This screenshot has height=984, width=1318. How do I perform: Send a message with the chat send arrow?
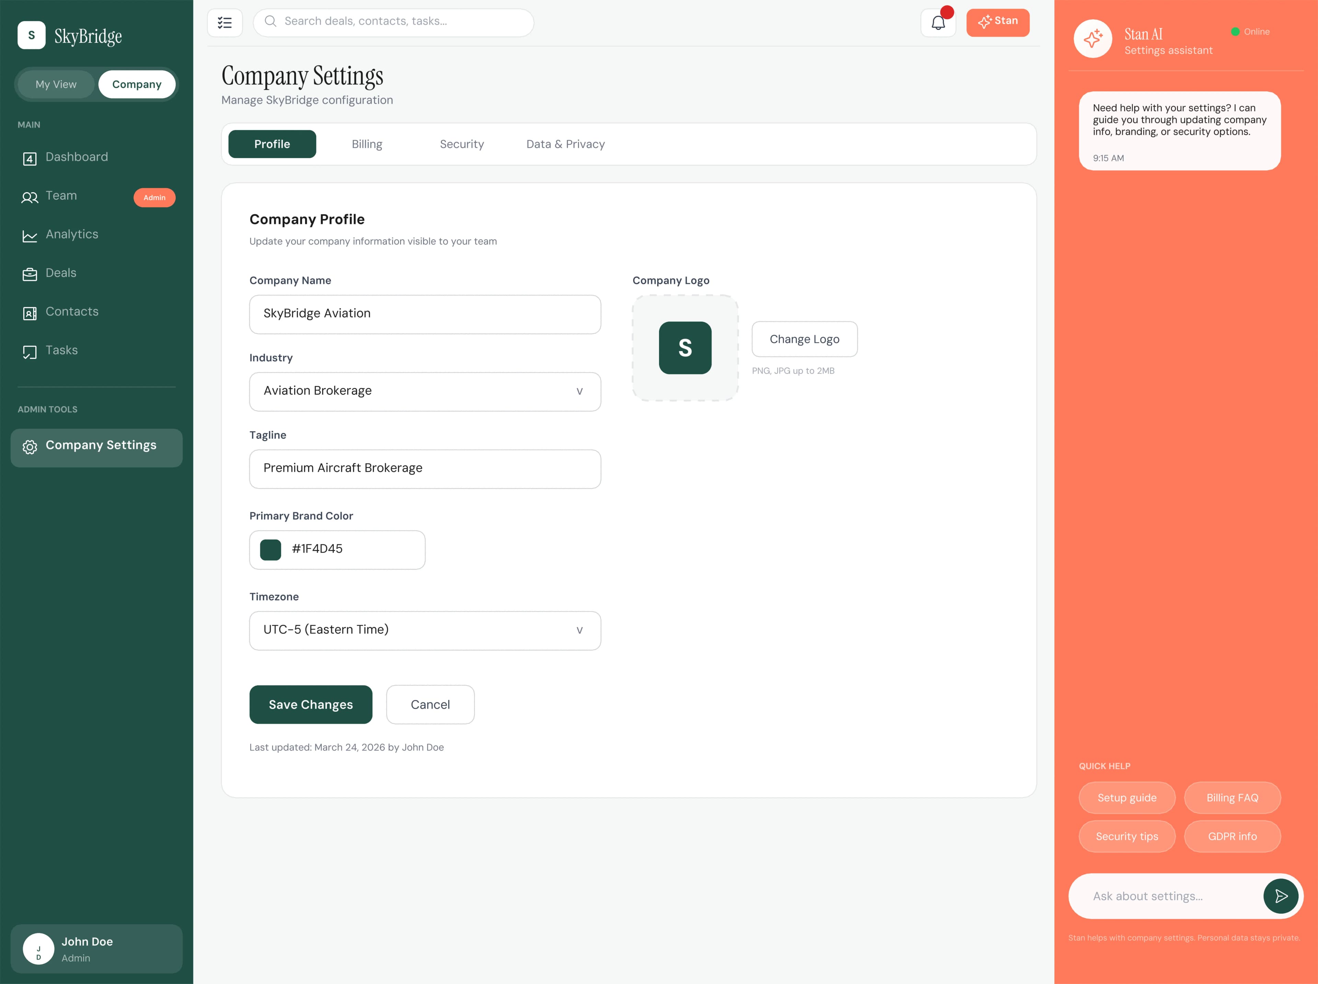pyautogui.click(x=1281, y=896)
